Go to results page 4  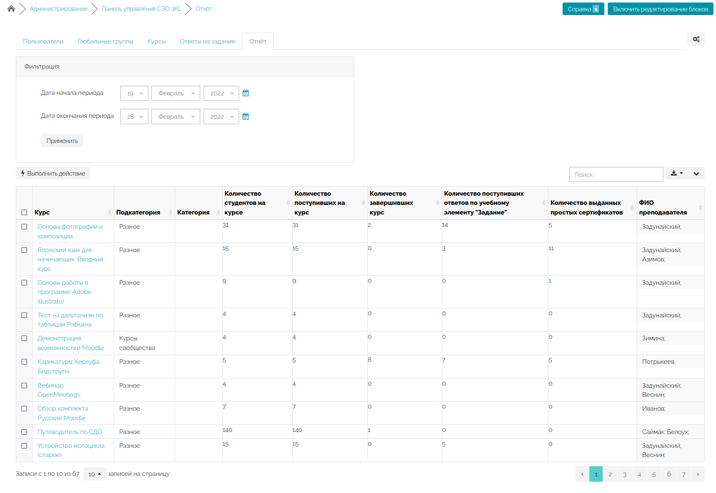(x=640, y=474)
